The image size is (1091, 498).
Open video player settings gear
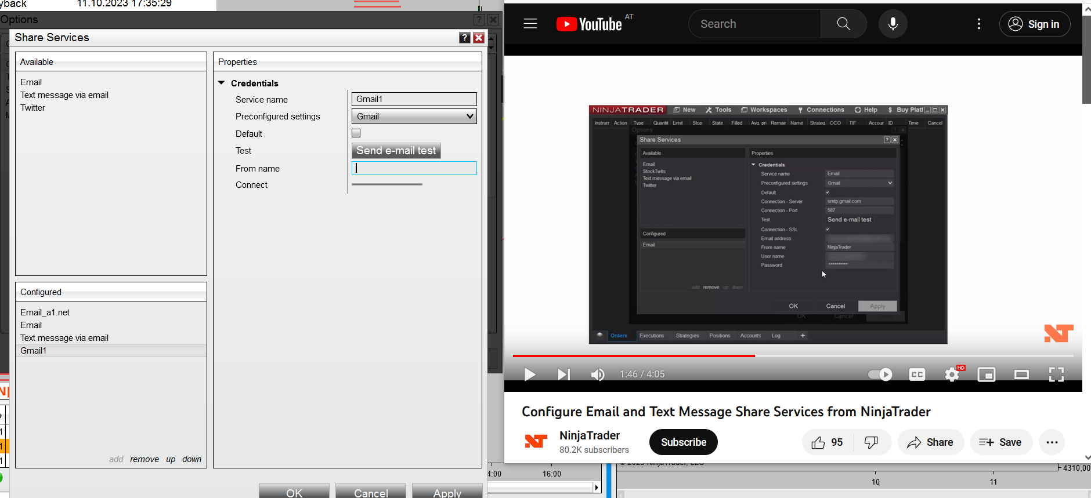952,375
